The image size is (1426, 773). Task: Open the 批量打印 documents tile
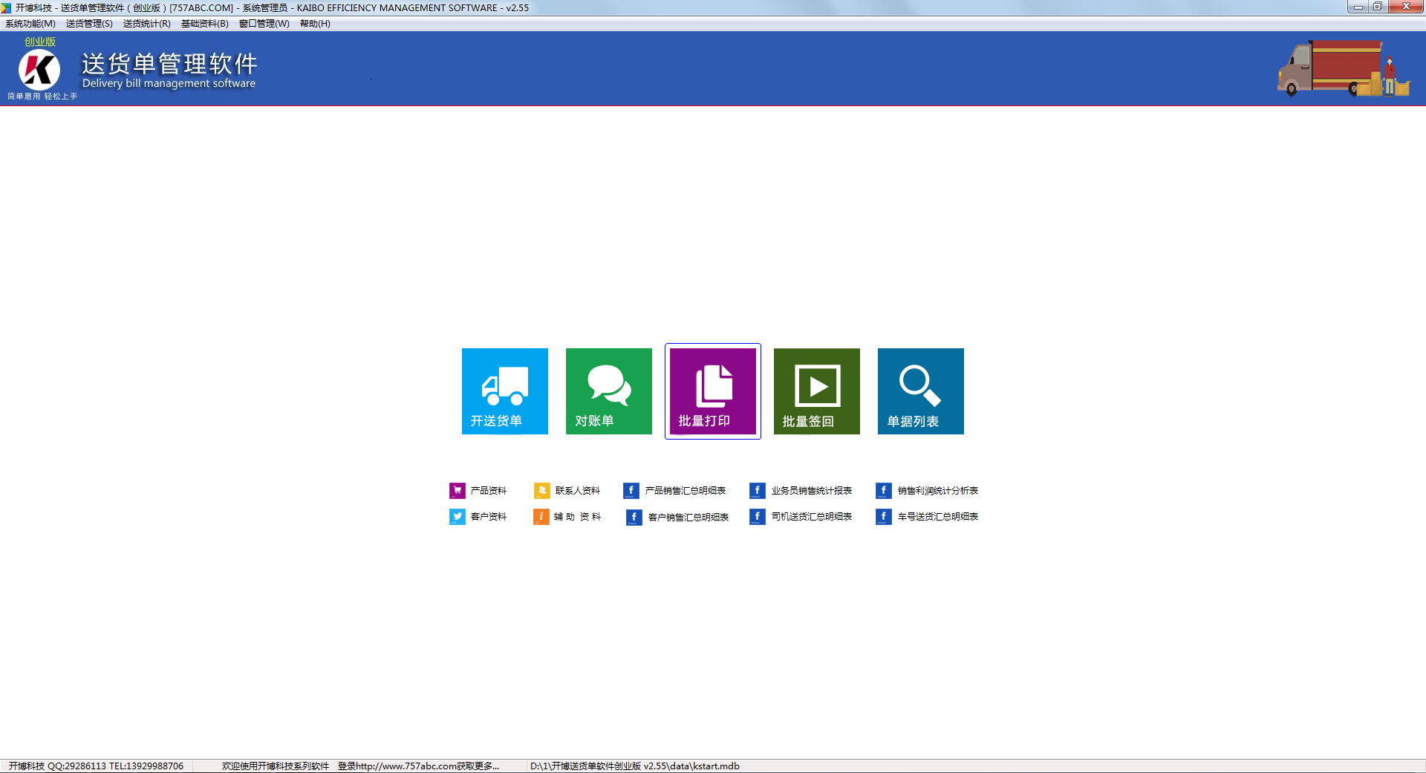713,391
